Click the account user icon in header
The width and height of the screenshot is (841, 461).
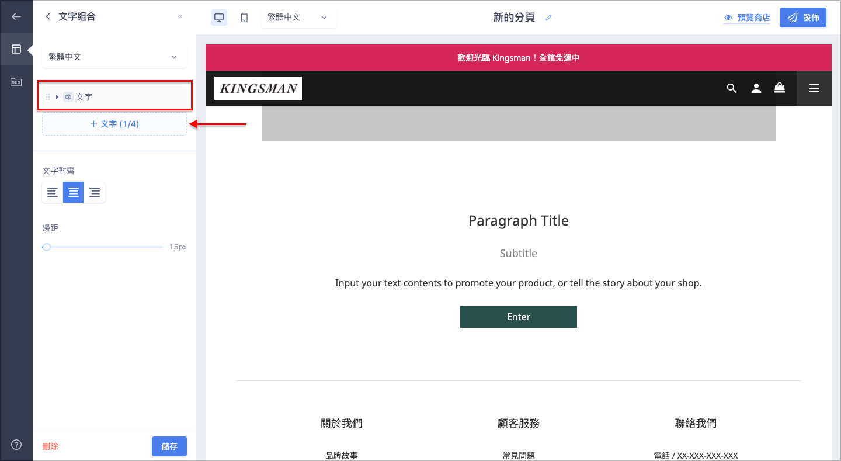pos(756,88)
